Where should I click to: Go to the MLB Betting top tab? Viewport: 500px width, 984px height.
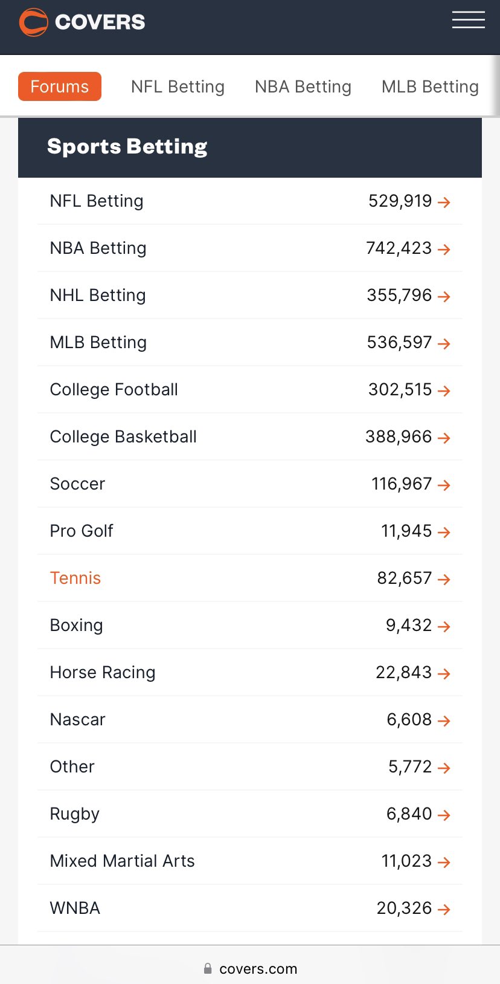pos(430,86)
